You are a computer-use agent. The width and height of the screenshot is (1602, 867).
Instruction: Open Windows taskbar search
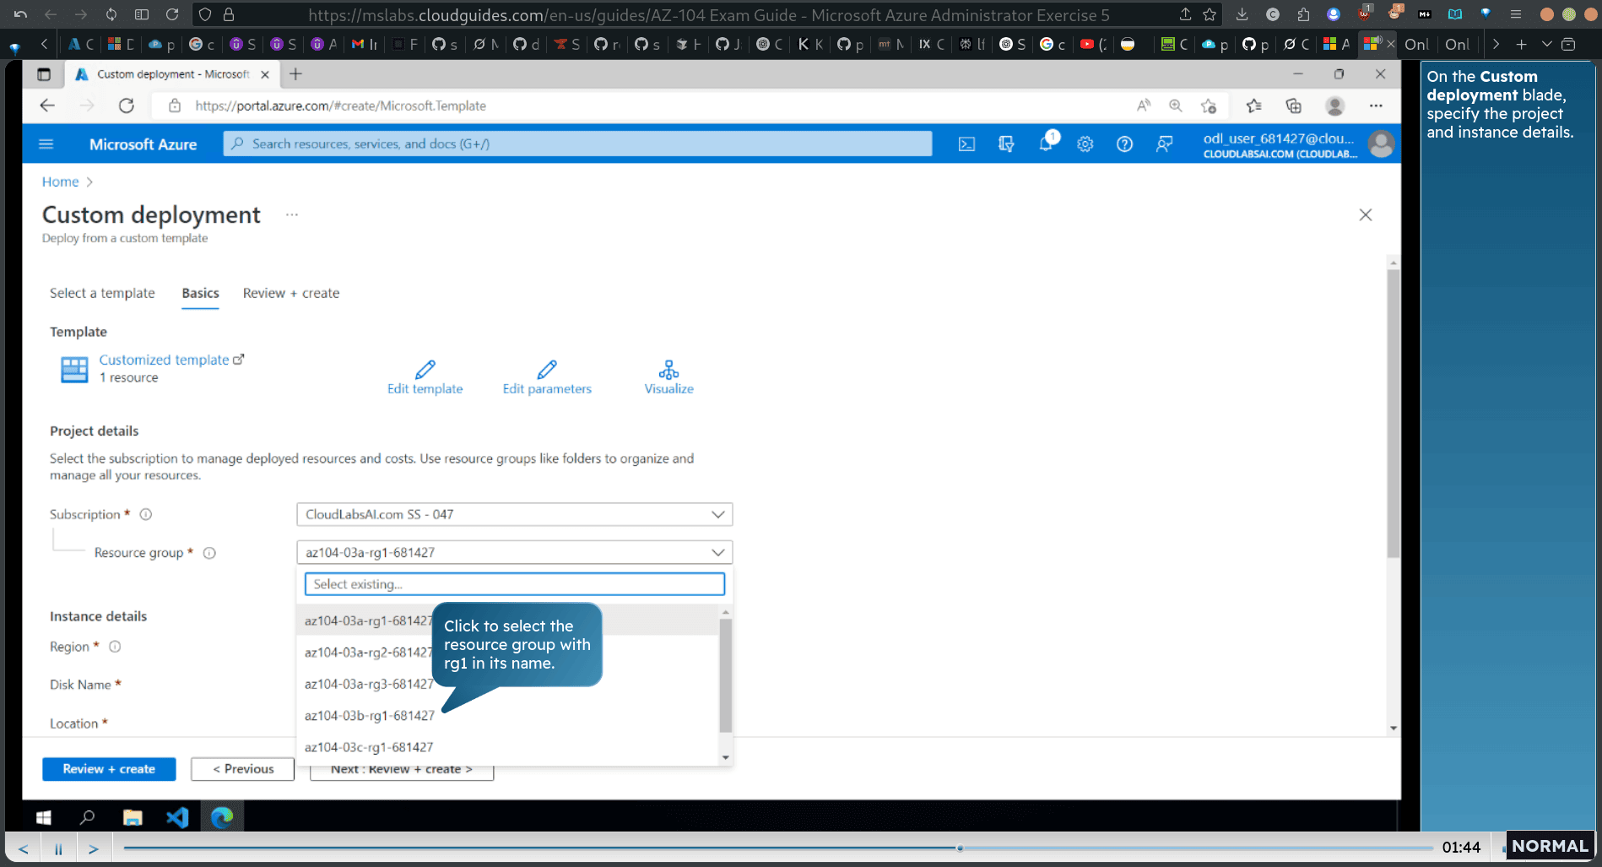pyautogui.click(x=87, y=817)
